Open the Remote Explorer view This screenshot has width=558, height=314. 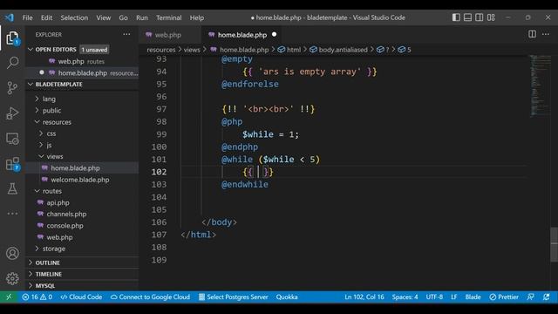click(x=12, y=139)
